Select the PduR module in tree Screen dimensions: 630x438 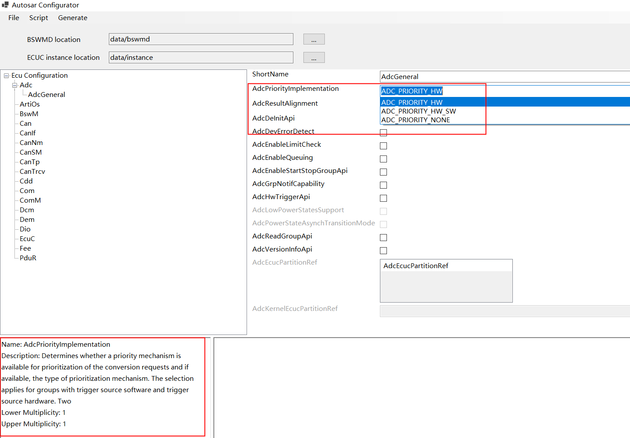coord(28,258)
